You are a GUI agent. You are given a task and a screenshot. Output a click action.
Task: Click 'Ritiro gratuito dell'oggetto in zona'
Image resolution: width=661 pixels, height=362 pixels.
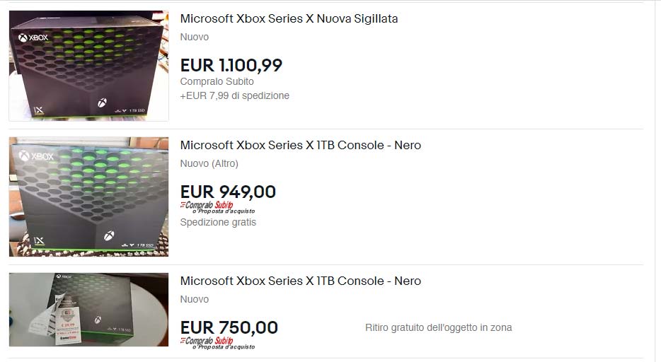tap(438, 327)
